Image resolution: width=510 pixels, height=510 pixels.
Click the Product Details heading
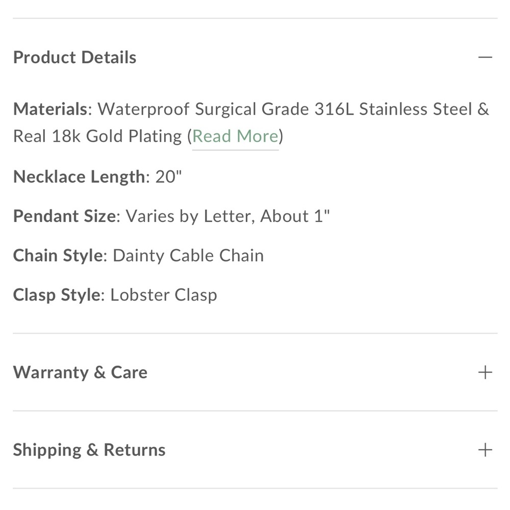coord(74,57)
